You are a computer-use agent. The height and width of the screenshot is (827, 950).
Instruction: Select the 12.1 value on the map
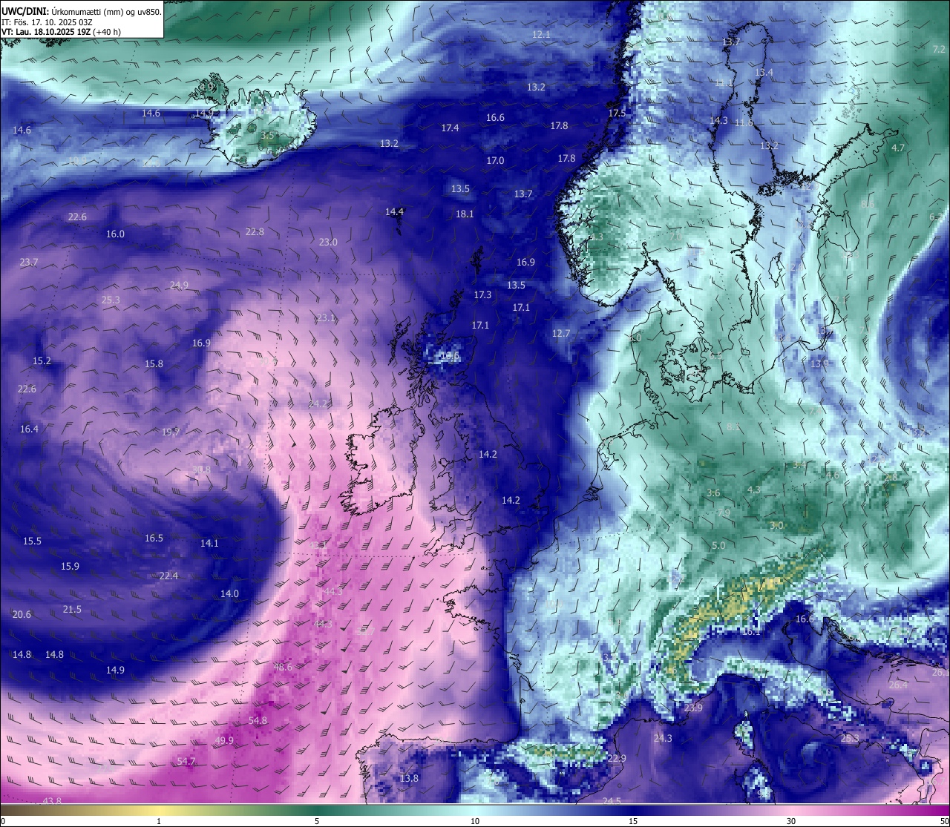pos(542,35)
